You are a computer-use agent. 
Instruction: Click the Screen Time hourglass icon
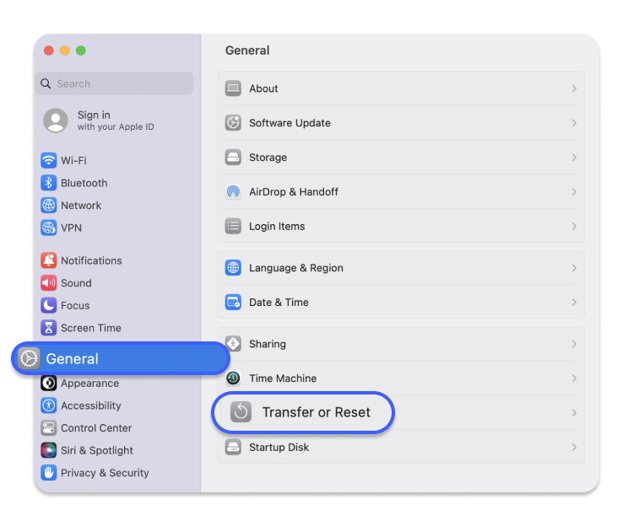[x=48, y=328]
